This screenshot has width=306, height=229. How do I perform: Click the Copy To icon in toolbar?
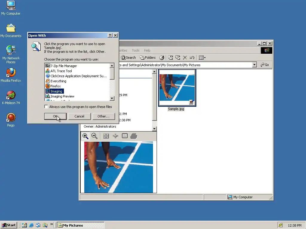(178, 58)
